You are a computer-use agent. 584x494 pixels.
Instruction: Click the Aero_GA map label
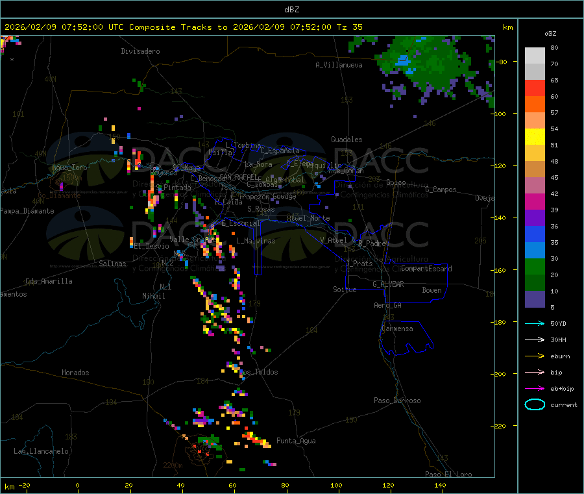pyautogui.click(x=388, y=305)
